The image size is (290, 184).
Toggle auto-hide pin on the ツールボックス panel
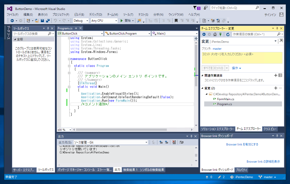48,29
